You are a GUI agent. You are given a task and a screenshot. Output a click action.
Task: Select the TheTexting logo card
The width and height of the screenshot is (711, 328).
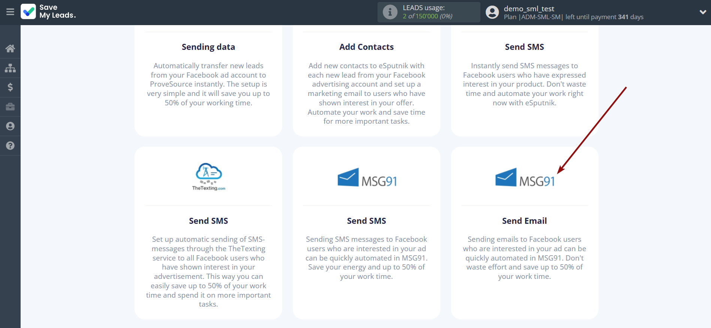(208, 177)
